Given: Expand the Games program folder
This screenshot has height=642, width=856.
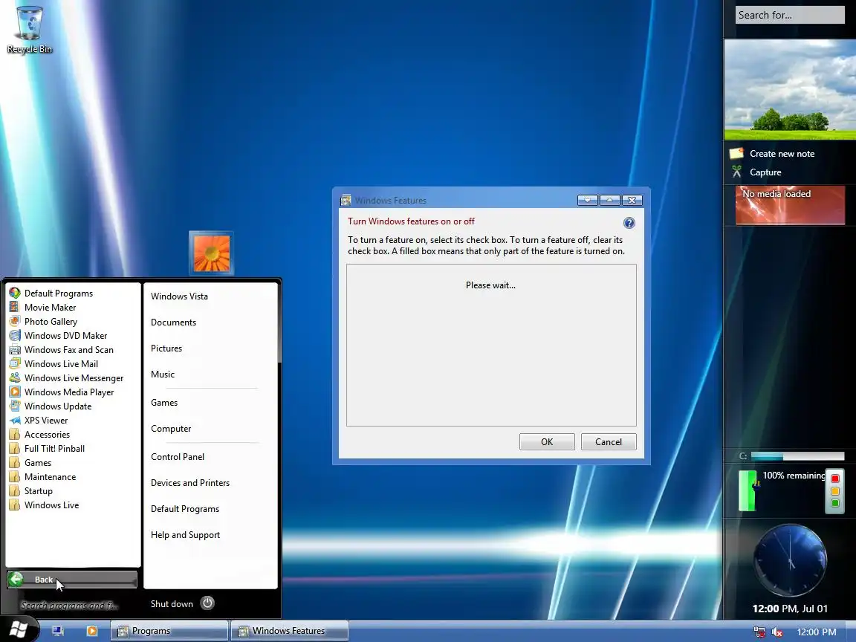Looking at the screenshot, I should coord(30,463).
